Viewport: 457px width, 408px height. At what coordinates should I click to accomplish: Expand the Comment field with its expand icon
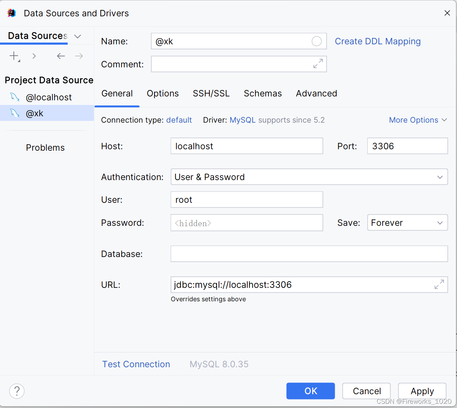coord(318,64)
